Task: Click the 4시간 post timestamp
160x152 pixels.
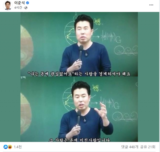Action: (18, 7)
